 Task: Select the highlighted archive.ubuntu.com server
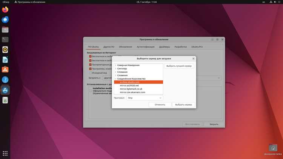pyautogui.click(x=138, y=82)
